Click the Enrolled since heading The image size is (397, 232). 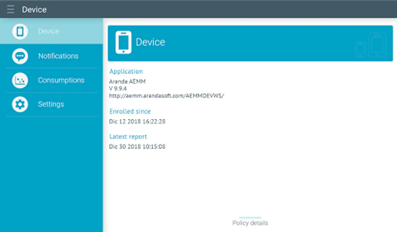tap(130, 111)
